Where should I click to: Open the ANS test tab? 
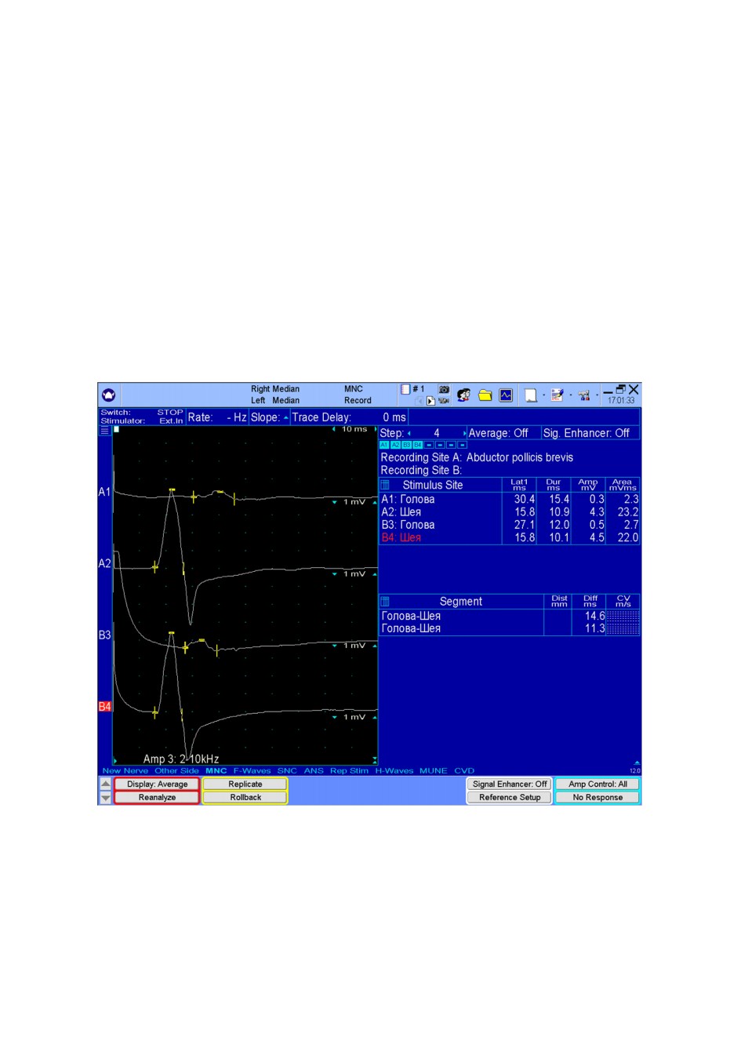[x=314, y=771]
